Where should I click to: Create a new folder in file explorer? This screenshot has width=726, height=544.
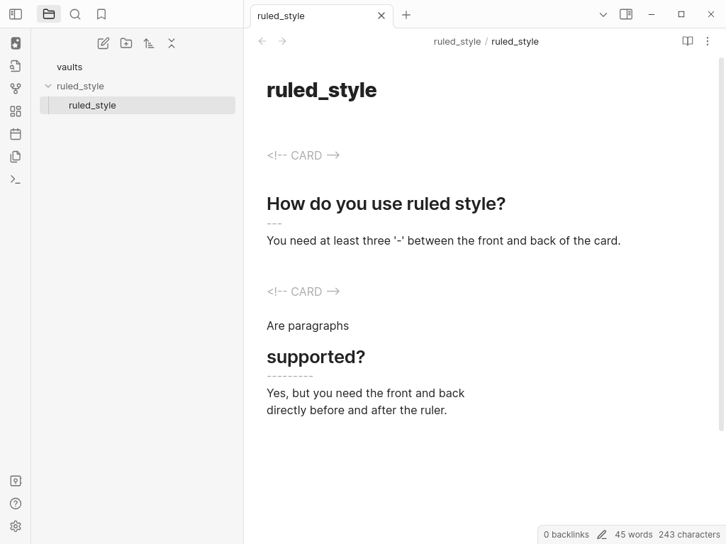point(126,43)
